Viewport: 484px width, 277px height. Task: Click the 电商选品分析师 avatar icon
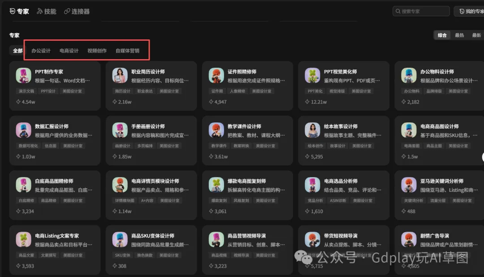click(x=312, y=185)
